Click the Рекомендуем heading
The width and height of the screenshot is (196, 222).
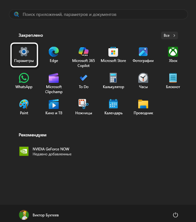pos(33,135)
